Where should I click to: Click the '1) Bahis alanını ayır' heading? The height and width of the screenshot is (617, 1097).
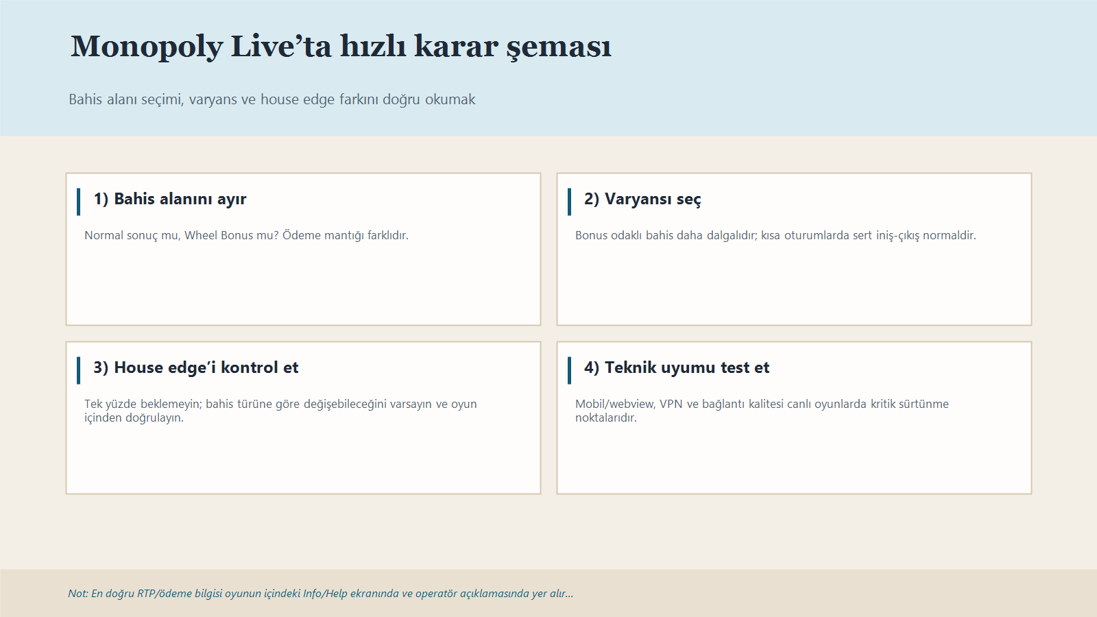(170, 199)
